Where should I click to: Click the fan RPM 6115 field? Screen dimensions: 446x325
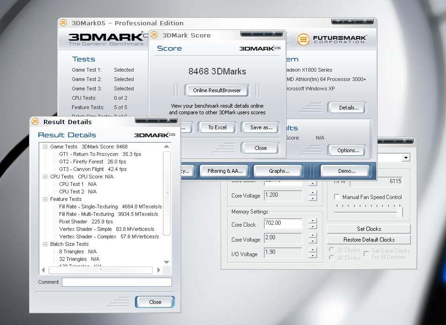376,181
